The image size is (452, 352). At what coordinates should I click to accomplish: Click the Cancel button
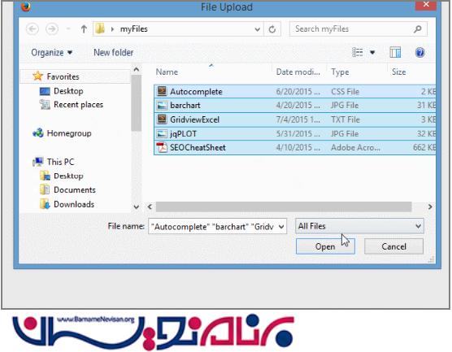[393, 246]
